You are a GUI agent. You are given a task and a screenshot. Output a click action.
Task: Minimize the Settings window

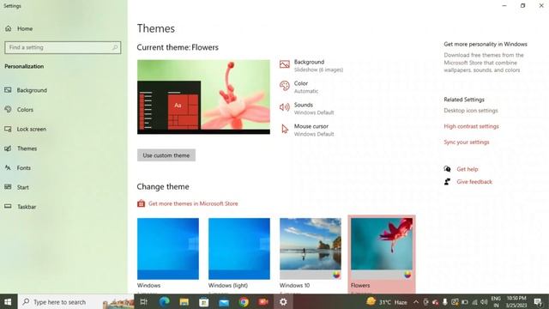tap(504, 6)
